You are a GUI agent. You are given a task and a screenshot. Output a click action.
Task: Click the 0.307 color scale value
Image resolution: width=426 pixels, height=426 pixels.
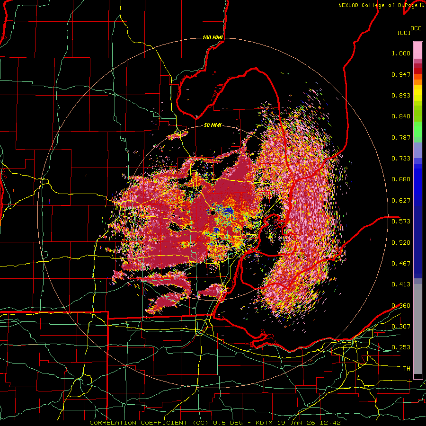[x=401, y=327]
